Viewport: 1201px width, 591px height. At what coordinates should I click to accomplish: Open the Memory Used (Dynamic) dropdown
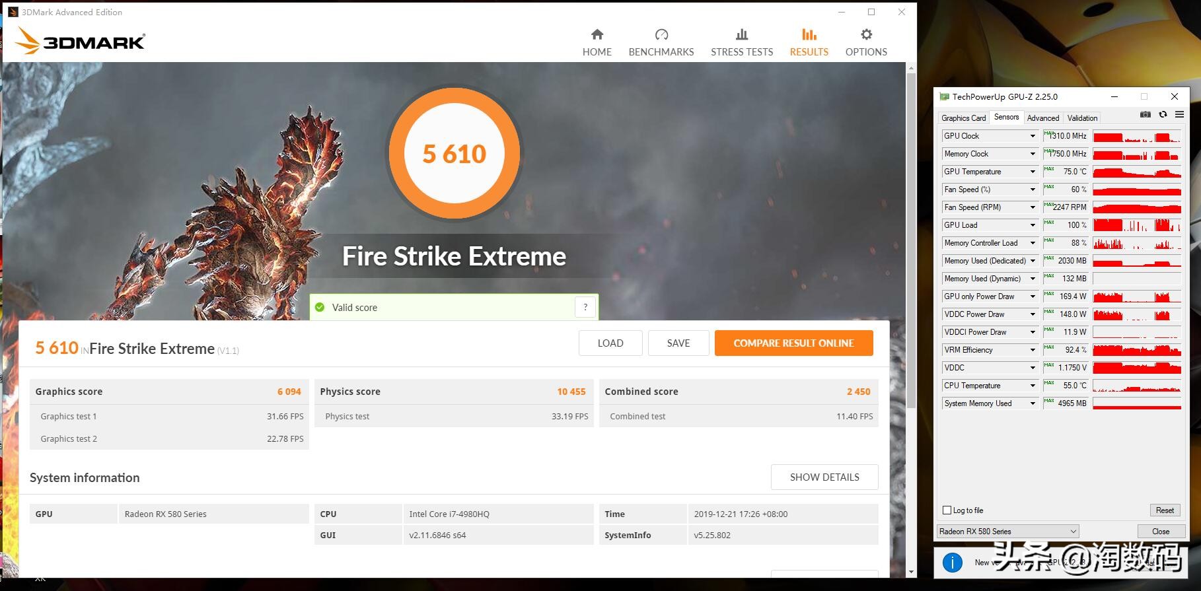[x=1033, y=279]
